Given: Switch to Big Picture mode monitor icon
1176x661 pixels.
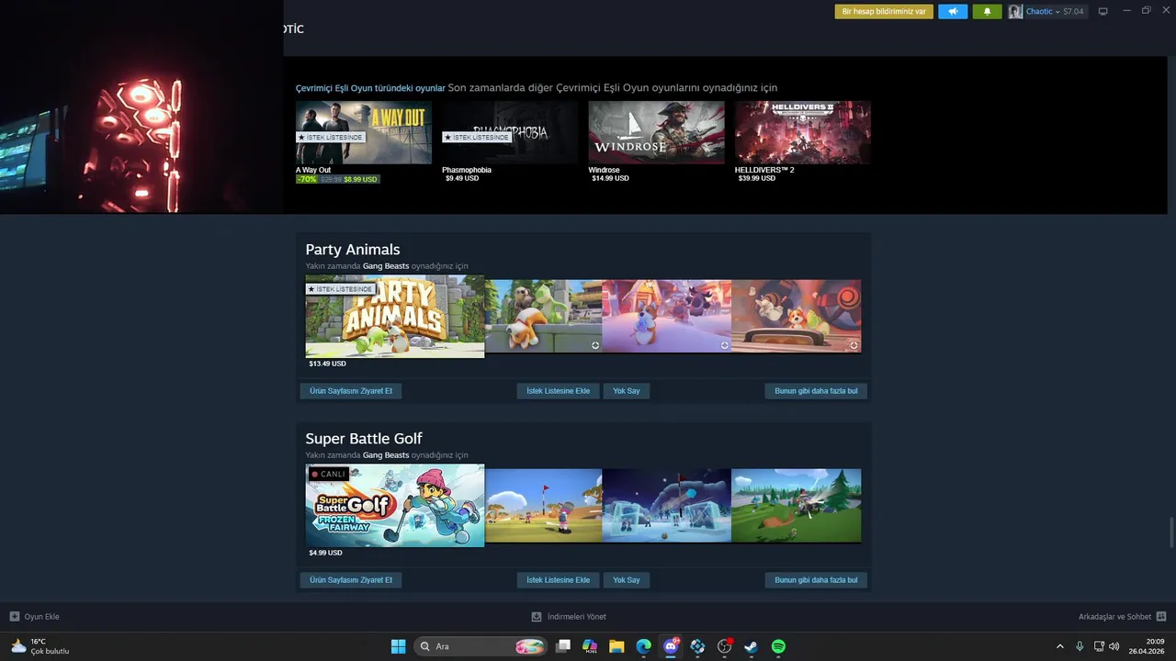Looking at the screenshot, I should (1103, 12).
